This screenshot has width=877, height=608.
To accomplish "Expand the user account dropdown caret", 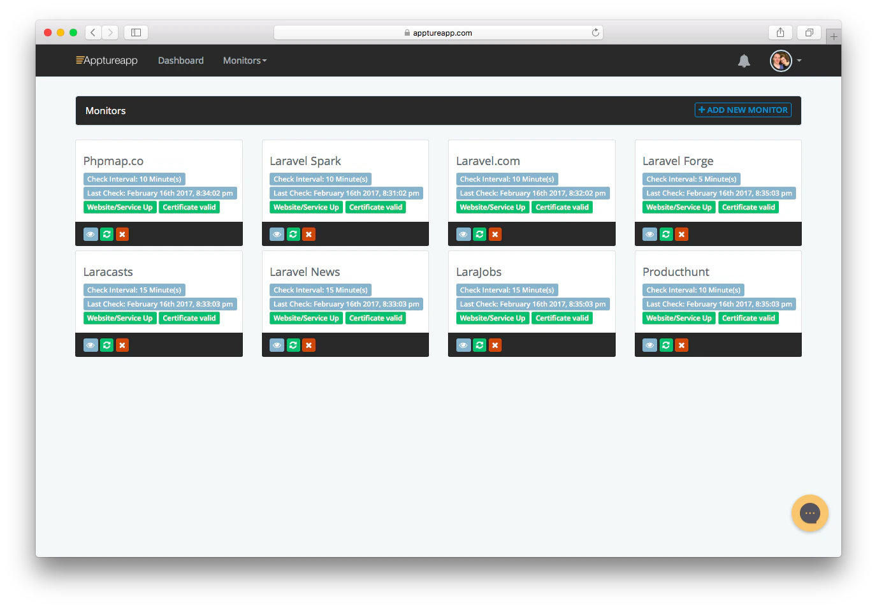I will [799, 61].
